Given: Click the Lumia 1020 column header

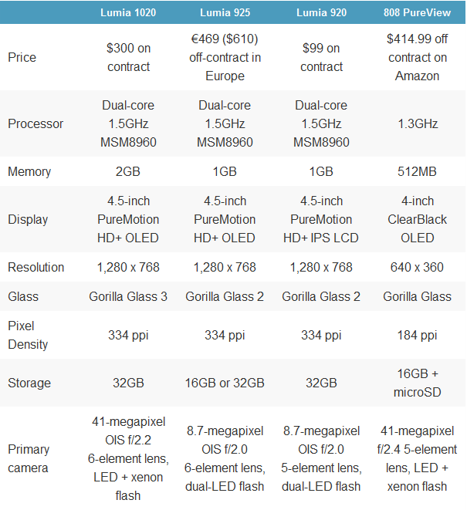Looking at the screenshot, I should [128, 12].
